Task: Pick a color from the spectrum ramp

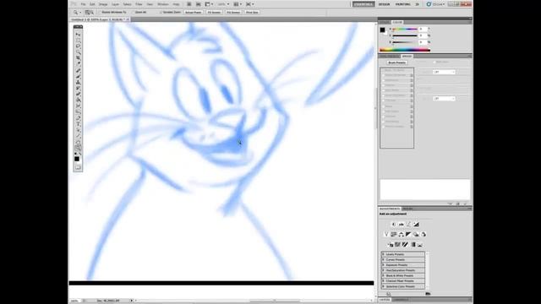Action: click(405, 50)
